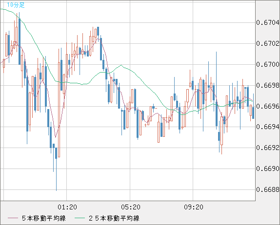This screenshot has width=280, height=225.
Task: Click the 25本移動平均線 legend label
Action: click(114, 218)
